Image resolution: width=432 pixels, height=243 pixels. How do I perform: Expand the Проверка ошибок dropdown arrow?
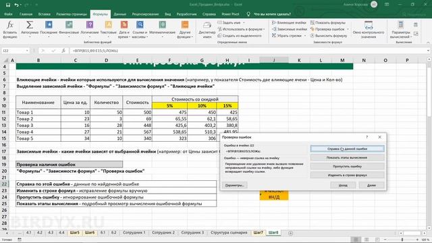pyautogui.click(x=348, y=29)
